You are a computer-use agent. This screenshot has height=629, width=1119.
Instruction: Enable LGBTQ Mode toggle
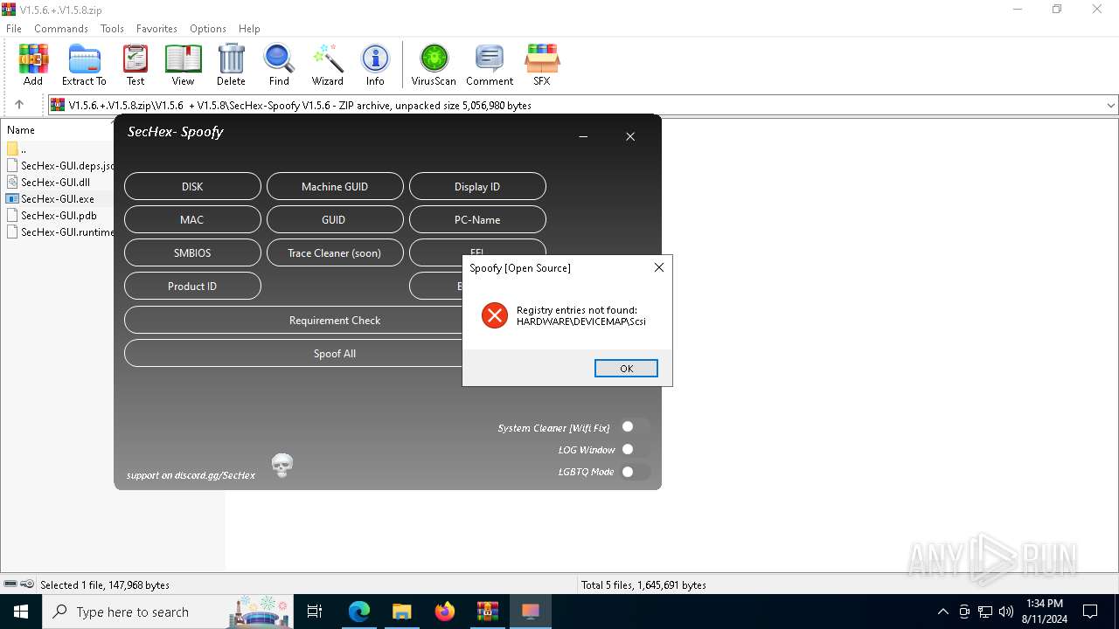pos(635,472)
